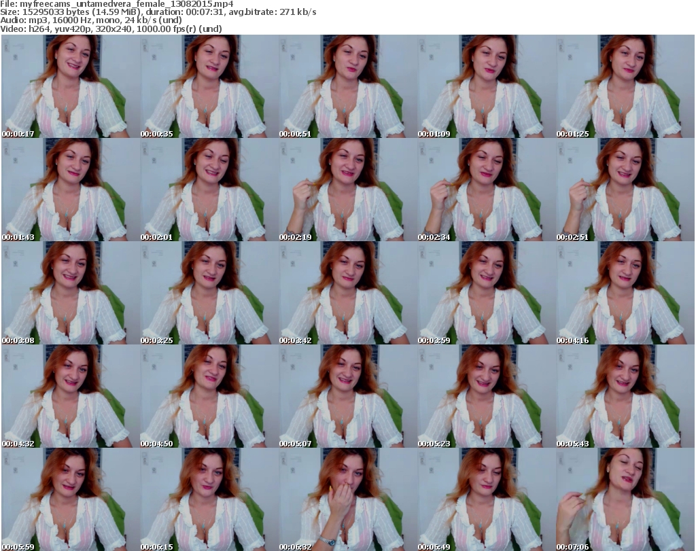Click the thumbnail at 00:05:59
The width and height of the screenshot is (696, 551).
(x=70, y=499)
